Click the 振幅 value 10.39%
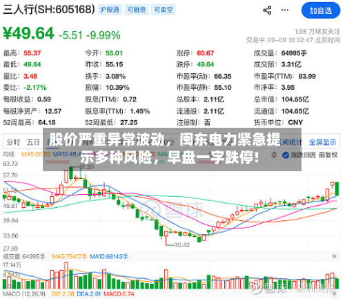Viewport: 345px width, 299px height. pyautogui.click(x=117, y=88)
